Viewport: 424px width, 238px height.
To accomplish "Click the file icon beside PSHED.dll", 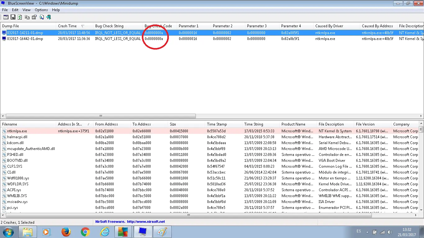I will point(4,155).
